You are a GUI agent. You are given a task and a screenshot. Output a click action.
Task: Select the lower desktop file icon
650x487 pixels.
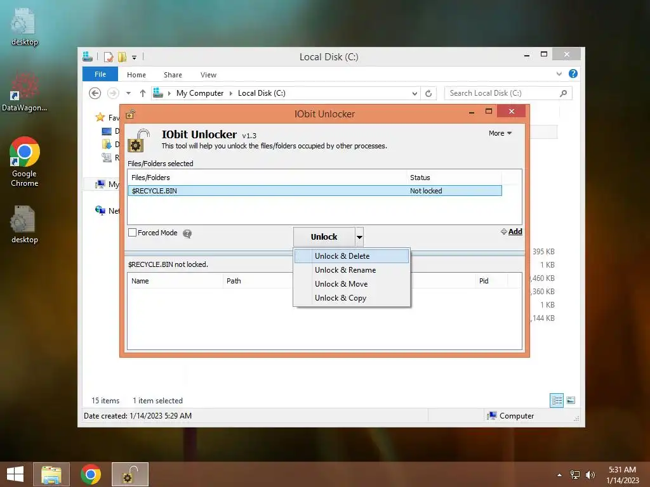(x=25, y=224)
